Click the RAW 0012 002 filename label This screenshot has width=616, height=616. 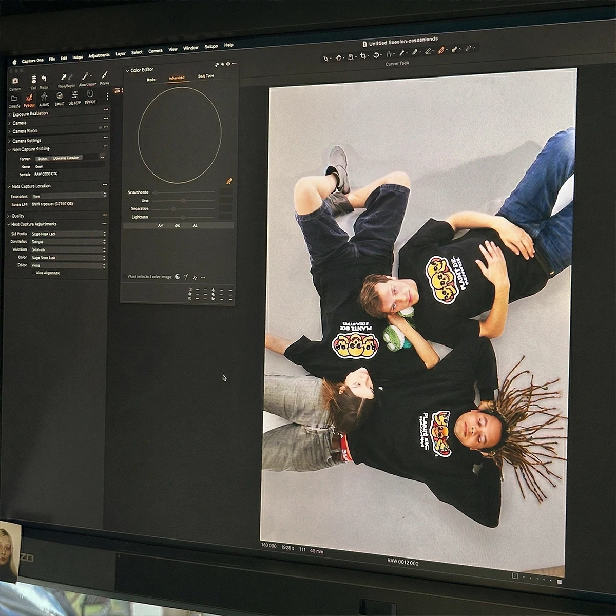403,563
